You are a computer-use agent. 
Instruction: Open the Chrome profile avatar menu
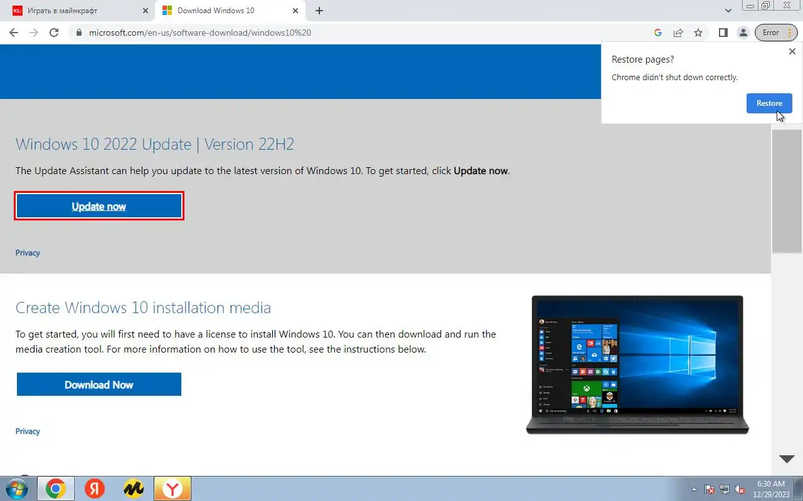click(x=743, y=33)
